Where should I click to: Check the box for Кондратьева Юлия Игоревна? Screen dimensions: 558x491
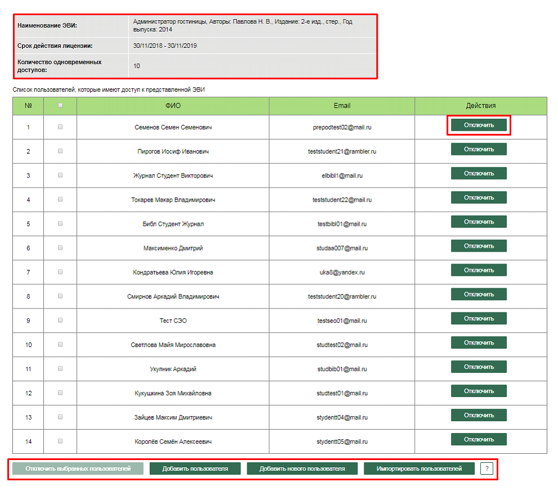tap(60, 272)
